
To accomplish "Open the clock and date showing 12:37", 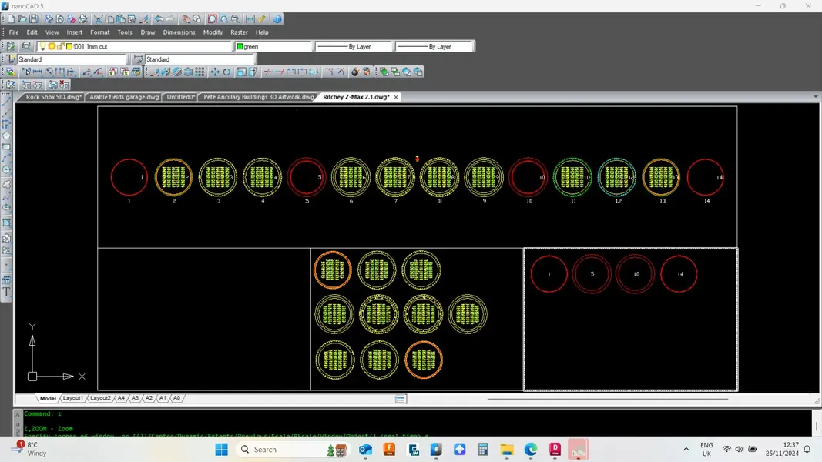I will pyautogui.click(x=782, y=450).
